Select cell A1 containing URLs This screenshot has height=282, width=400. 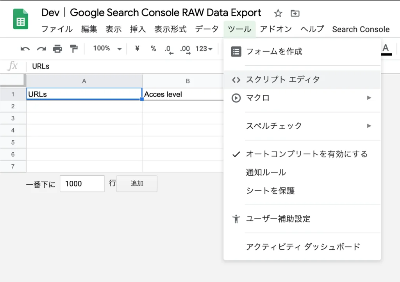point(84,94)
